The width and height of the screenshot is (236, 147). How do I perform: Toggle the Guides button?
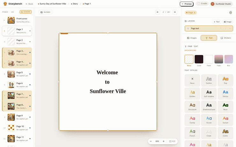(45, 12)
